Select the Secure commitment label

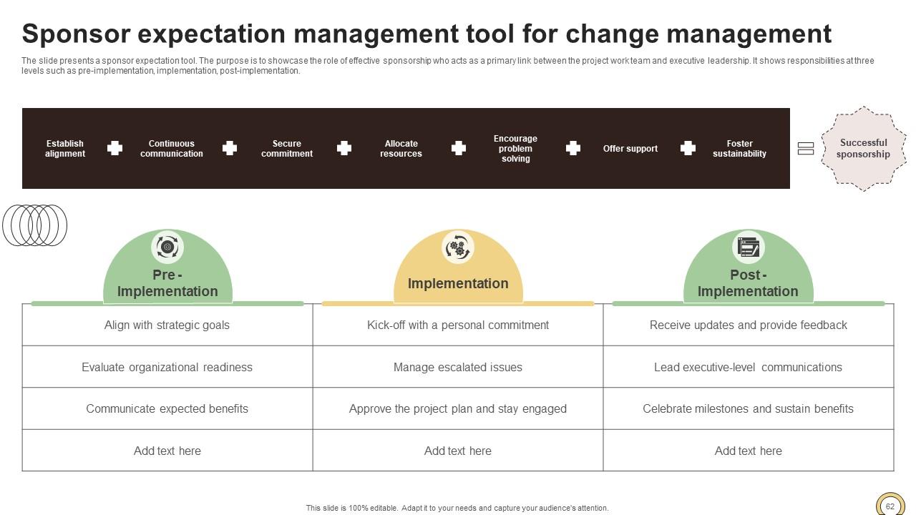click(287, 149)
